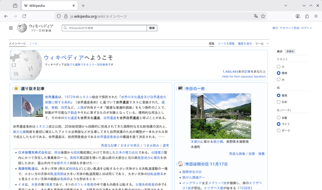Click the 今日の一枚 heading link
Image resolution: width=322 pixels, height=190 pixels.
pos(195,89)
